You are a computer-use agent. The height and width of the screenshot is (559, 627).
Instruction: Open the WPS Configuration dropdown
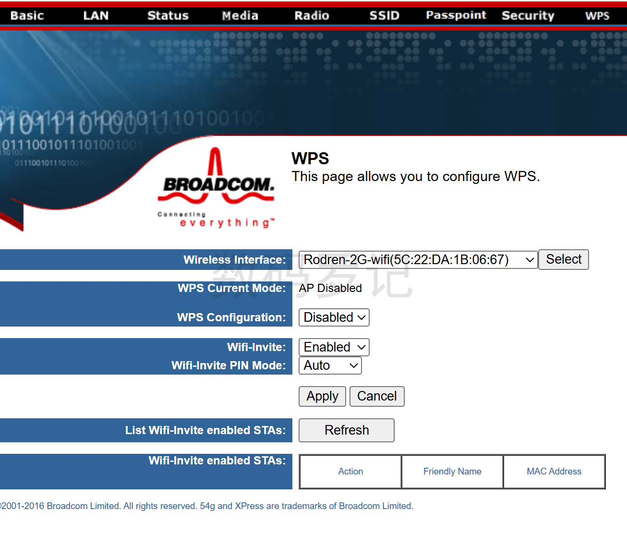pos(334,317)
